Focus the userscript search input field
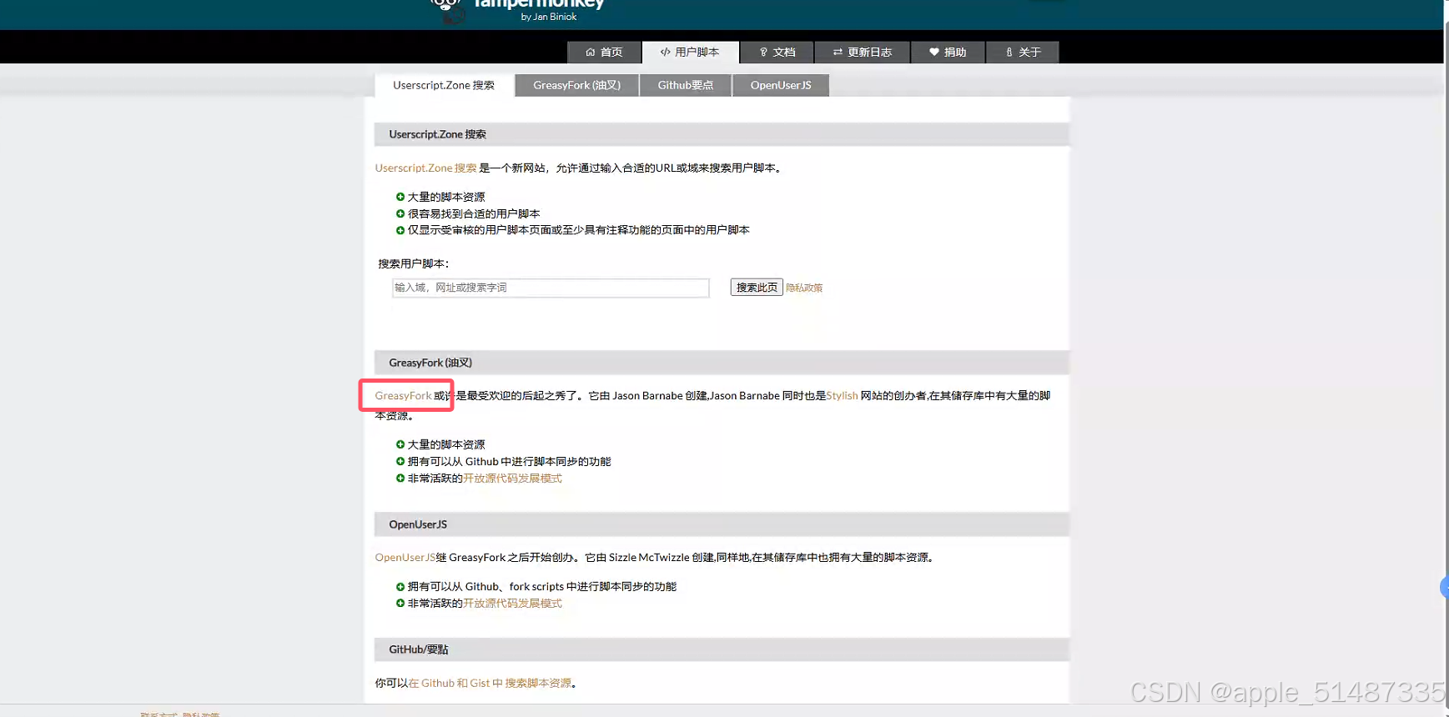The image size is (1449, 717). (x=551, y=288)
